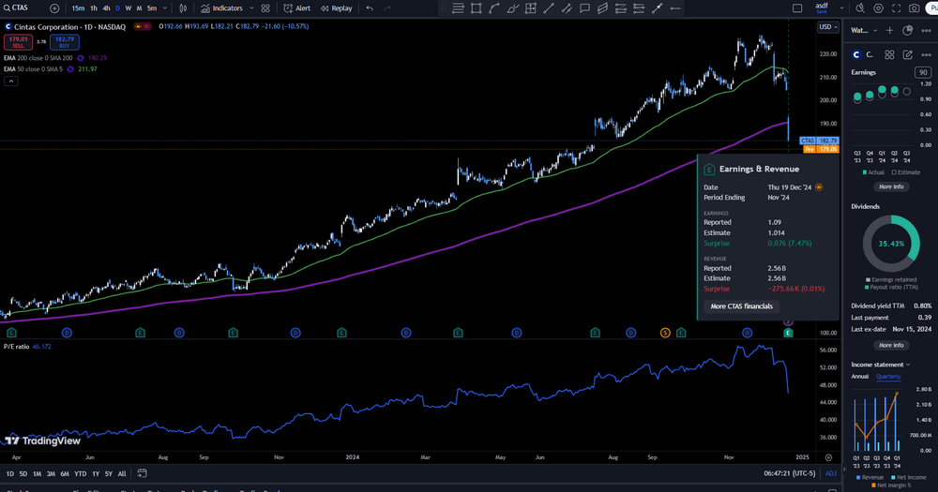This screenshot has height=492, width=938.
Task: Set the chart range to YTD
Action: (80, 474)
